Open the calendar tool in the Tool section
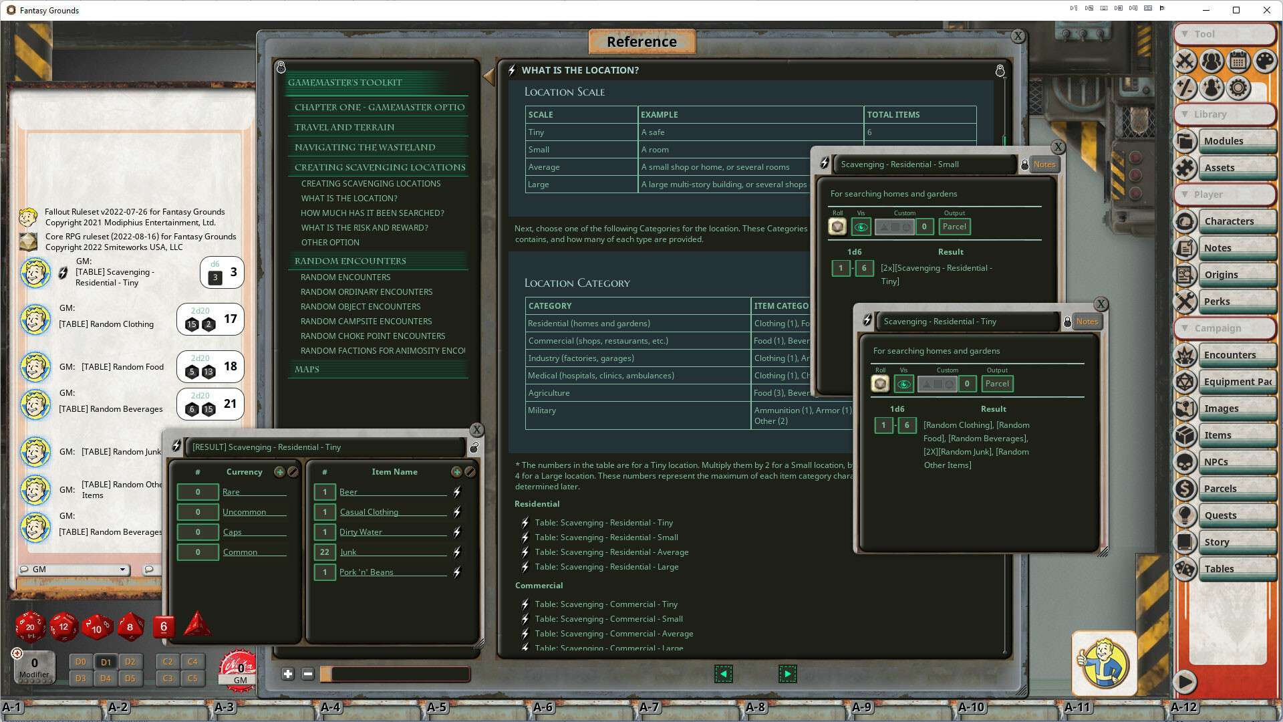 click(1238, 62)
